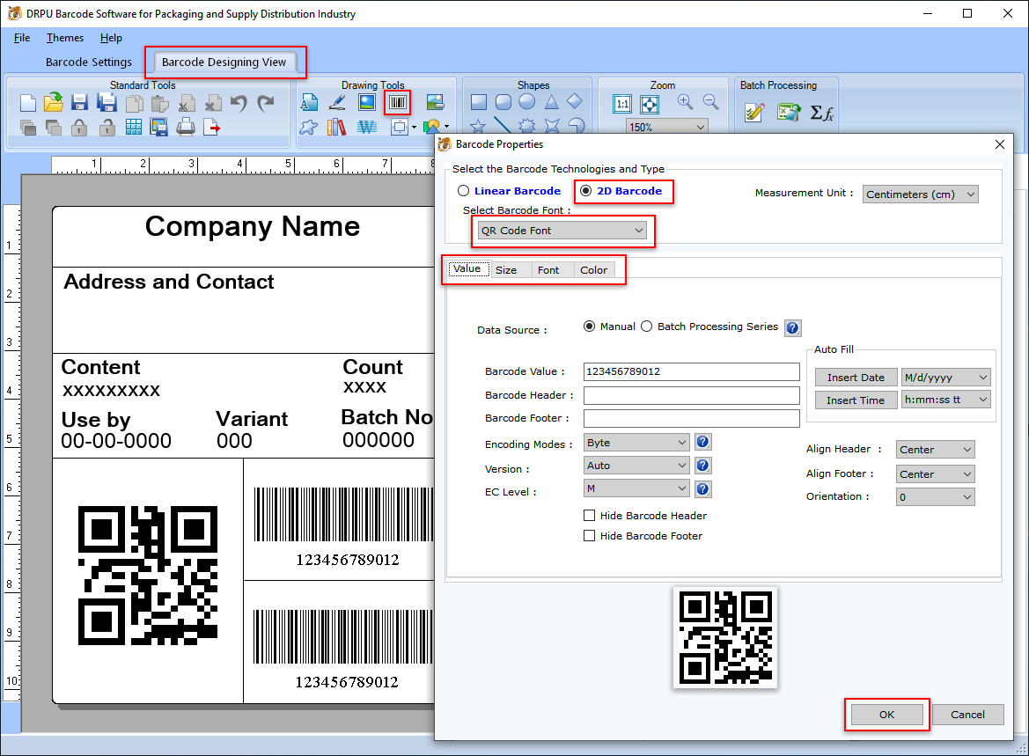
Task: Open the Themes menu
Action: (x=65, y=38)
